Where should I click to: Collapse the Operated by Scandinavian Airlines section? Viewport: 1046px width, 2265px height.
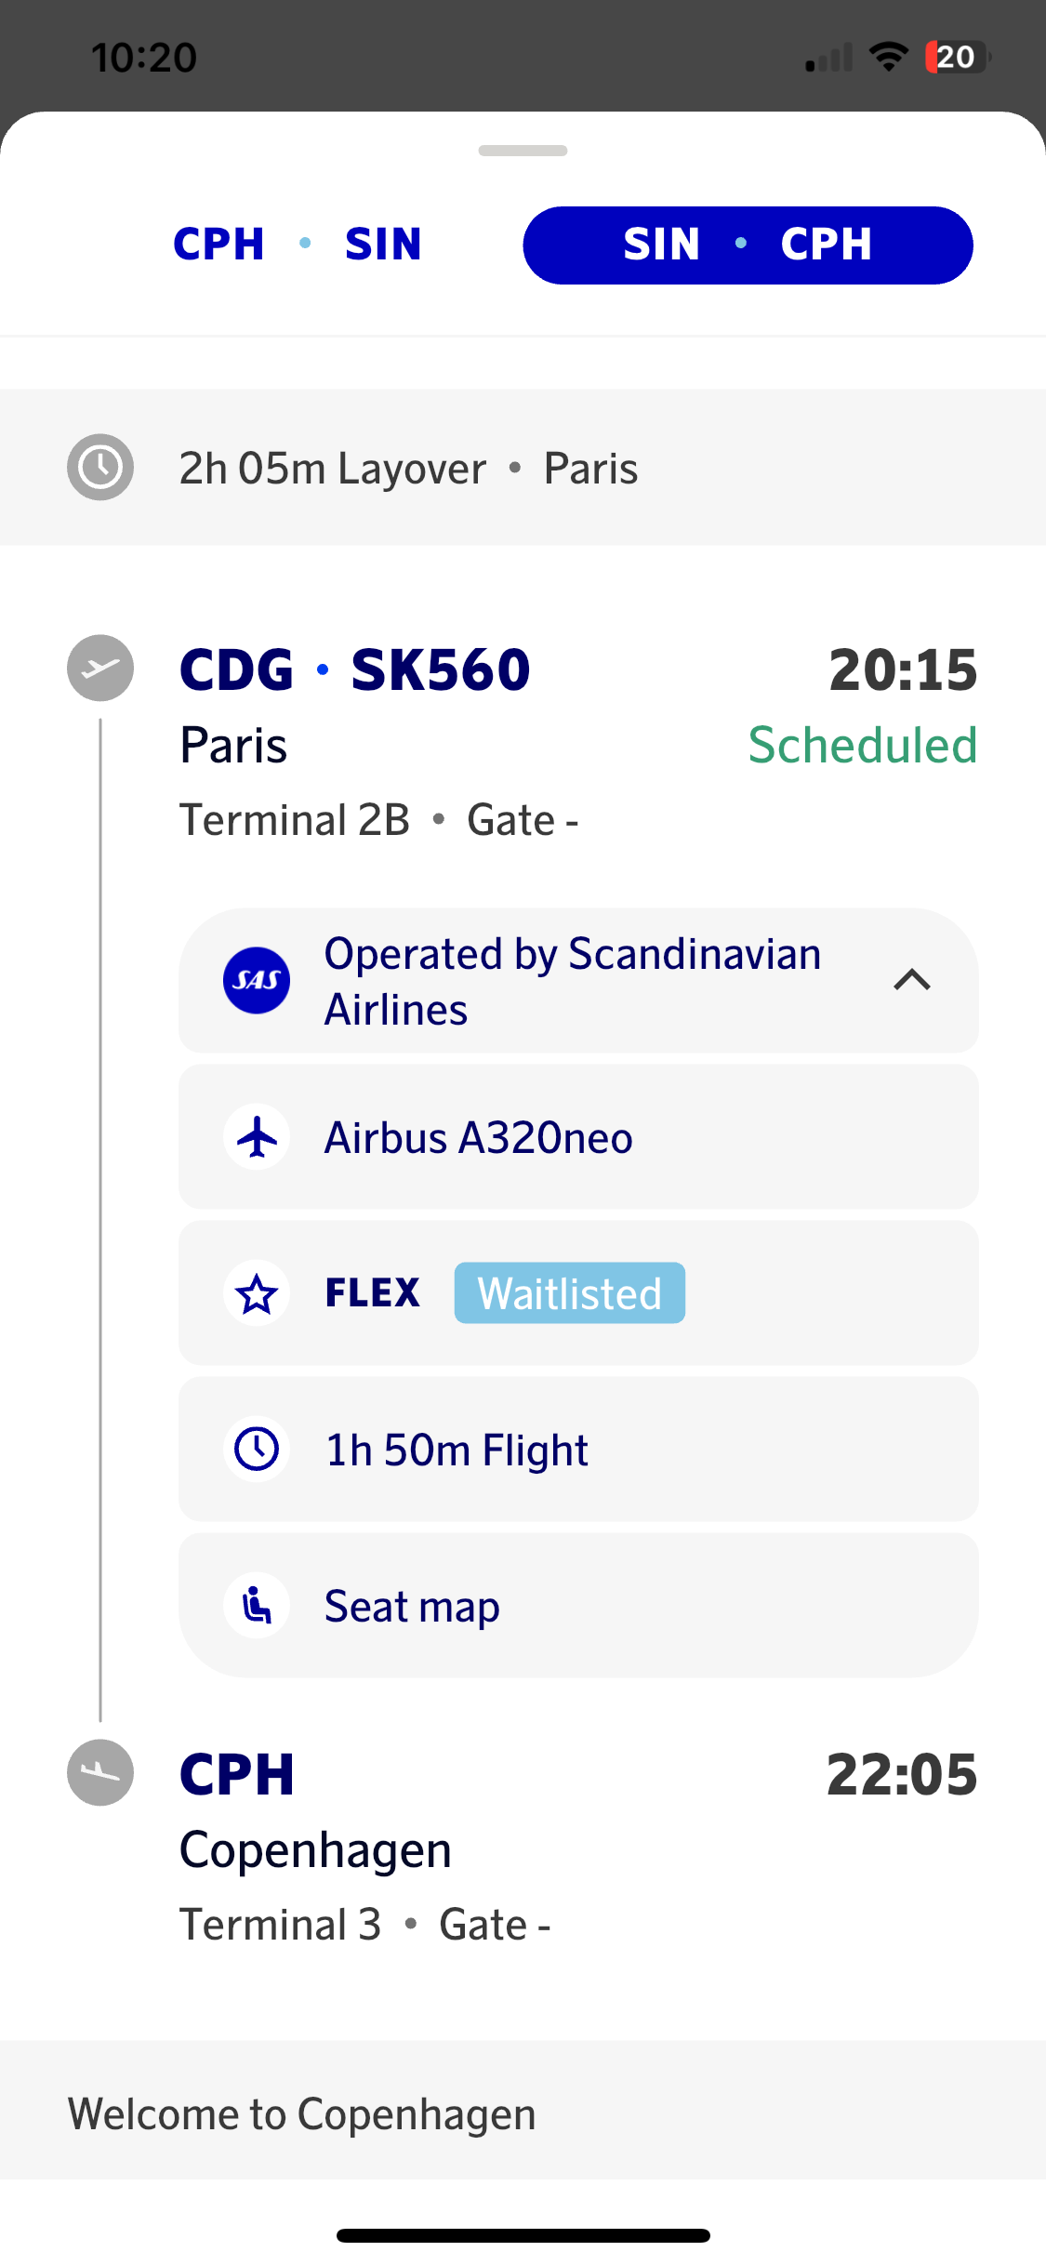tap(911, 980)
